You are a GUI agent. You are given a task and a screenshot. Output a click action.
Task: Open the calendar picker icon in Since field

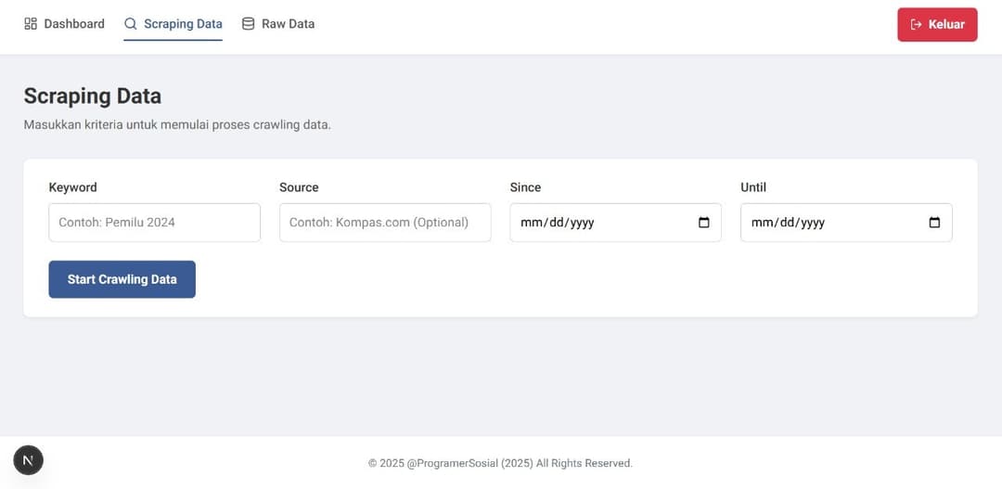703,223
